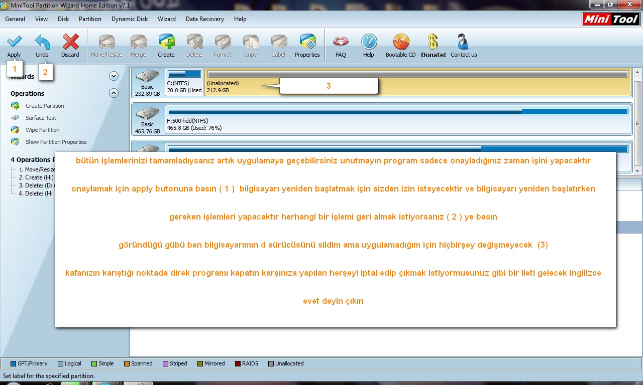Screen dimensions: 643x385
Task: Discard all pending changes
Action: tap(70, 46)
